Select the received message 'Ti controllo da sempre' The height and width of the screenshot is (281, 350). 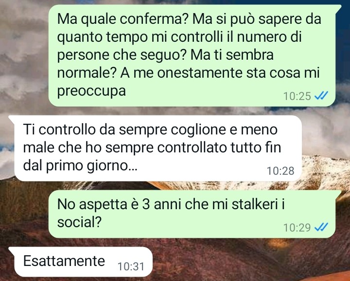pyautogui.click(x=158, y=148)
